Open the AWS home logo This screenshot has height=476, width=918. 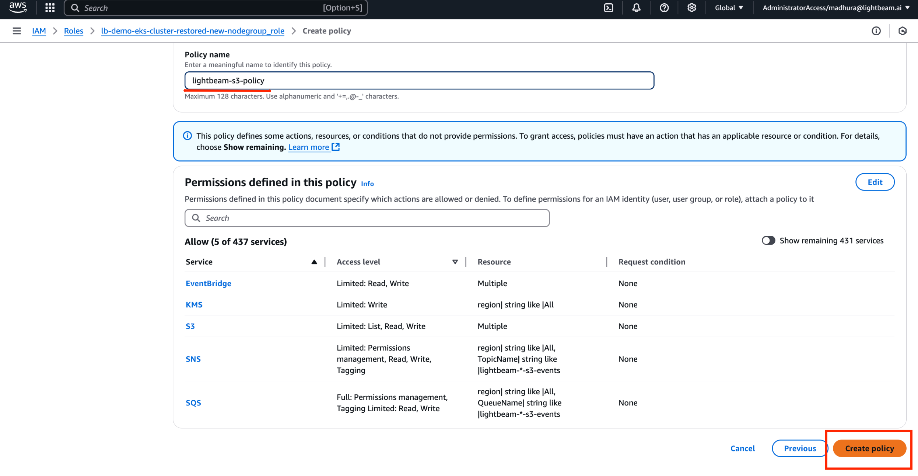18,8
